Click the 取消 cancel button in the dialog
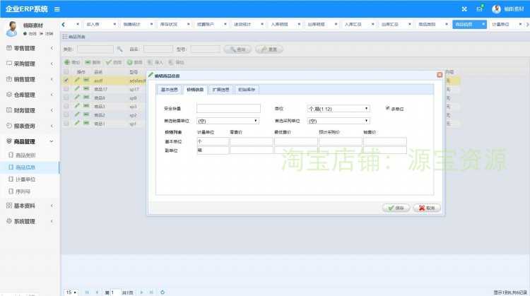 (x=427, y=208)
